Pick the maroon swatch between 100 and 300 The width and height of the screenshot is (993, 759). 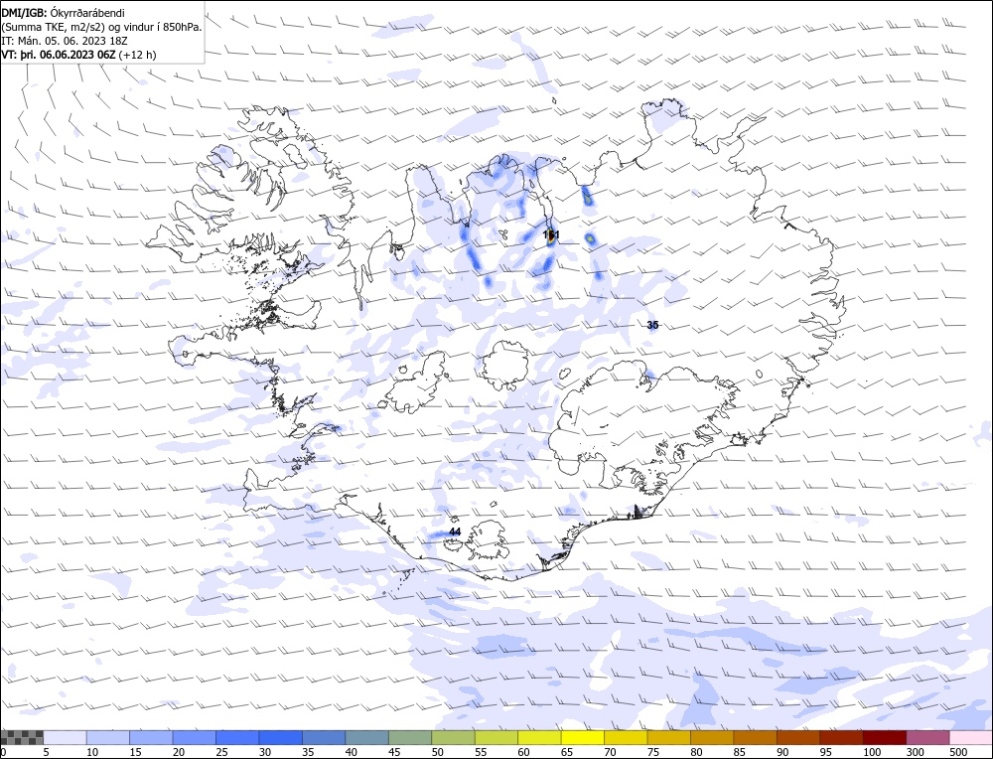884,737
